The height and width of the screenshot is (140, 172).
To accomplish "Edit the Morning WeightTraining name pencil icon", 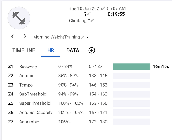I will point(82,38).
